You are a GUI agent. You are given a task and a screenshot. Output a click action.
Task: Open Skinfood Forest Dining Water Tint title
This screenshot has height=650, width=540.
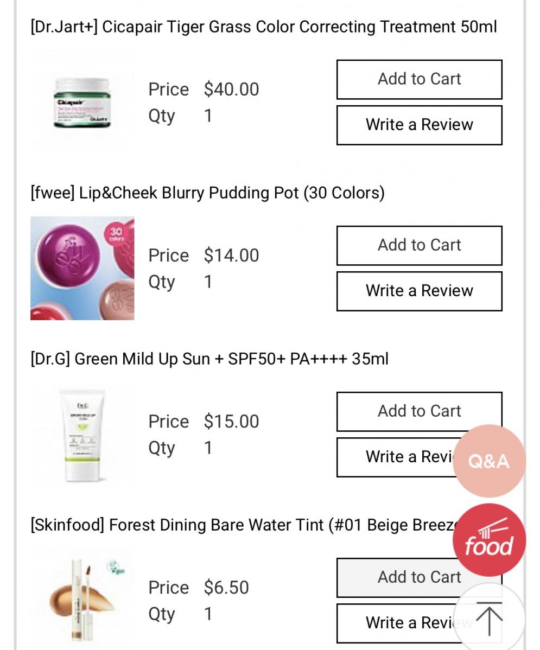click(x=239, y=525)
